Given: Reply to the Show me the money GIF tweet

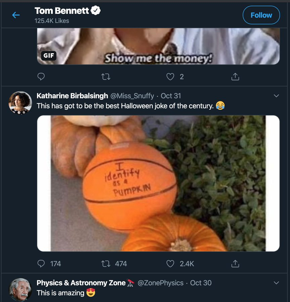Looking at the screenshot, I should [x=41, y=77].
